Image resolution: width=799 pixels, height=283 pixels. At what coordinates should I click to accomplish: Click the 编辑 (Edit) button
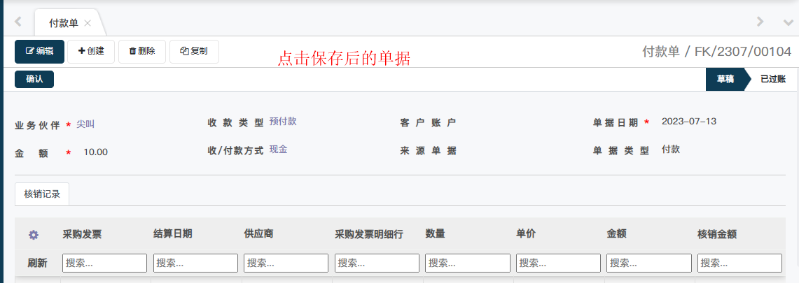39,51
